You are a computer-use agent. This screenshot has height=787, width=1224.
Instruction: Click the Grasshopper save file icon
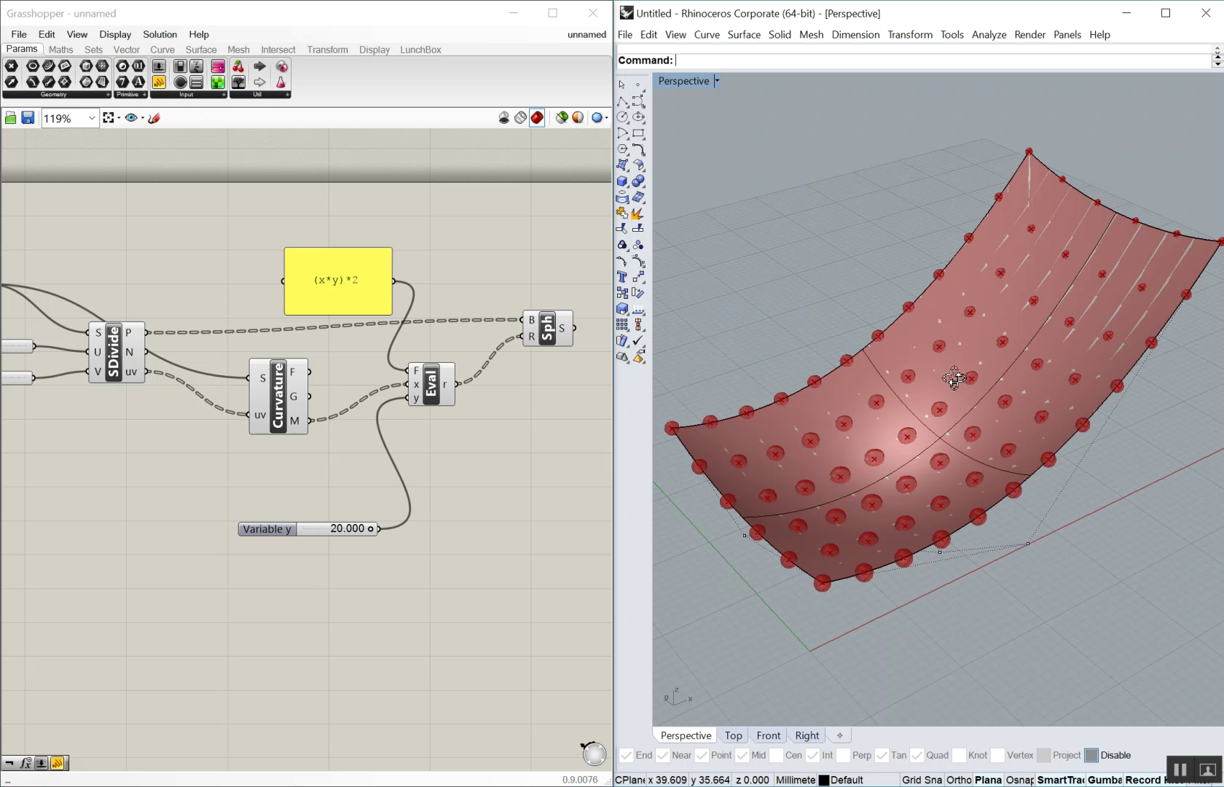coord(28,118)
